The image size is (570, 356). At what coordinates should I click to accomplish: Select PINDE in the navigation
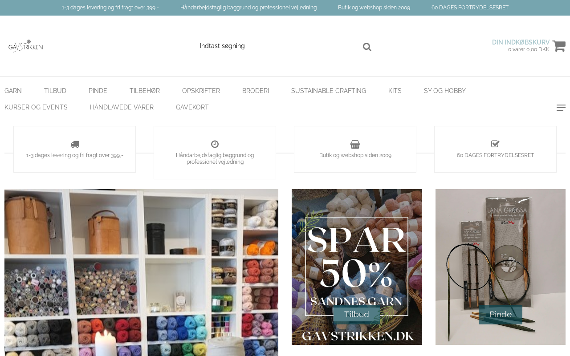pyautogui.click(x=98, y=91)
